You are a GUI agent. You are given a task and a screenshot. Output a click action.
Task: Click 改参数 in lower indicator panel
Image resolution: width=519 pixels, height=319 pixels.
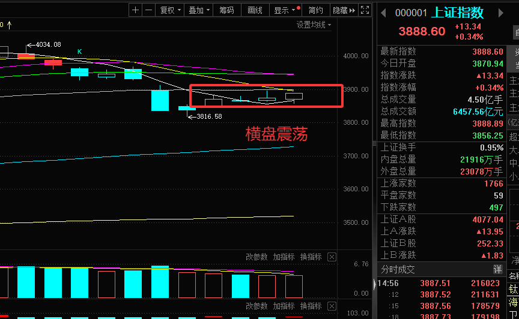pyautogui.click(x=256, y=306)
